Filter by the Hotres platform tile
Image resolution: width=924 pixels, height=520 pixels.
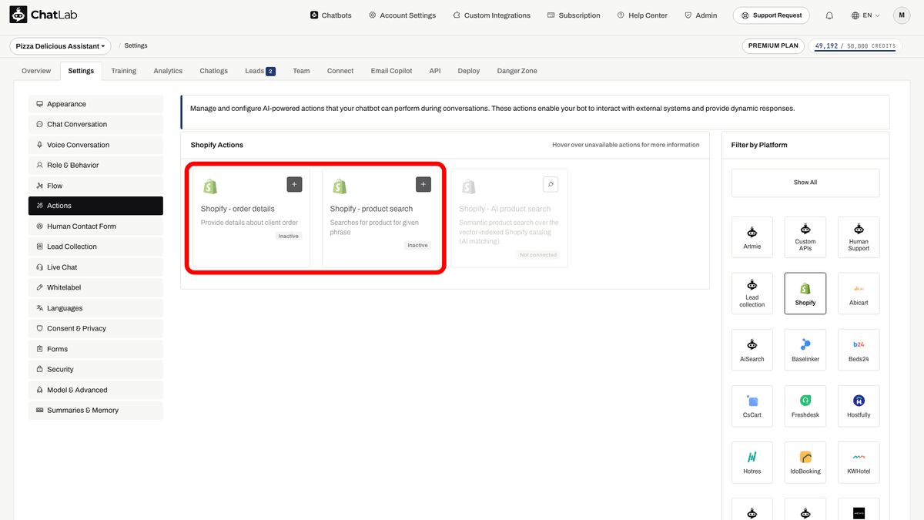point(752,462)
